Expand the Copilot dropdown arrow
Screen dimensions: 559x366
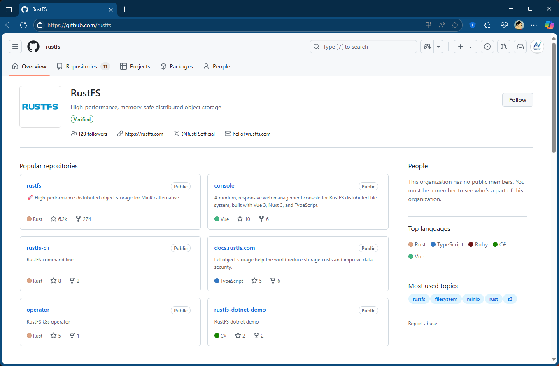point(438,47)
